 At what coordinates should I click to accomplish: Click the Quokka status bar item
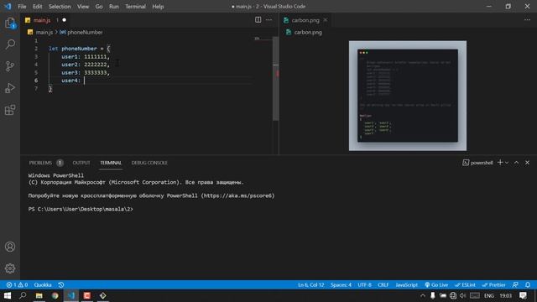pos(43,285)
